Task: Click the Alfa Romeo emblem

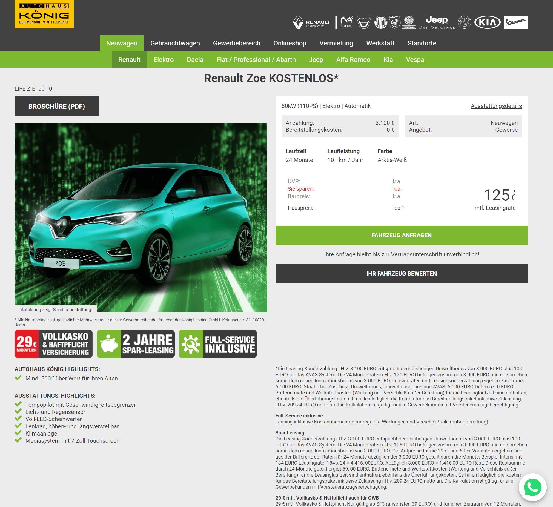Action: [x=465, y=22]
